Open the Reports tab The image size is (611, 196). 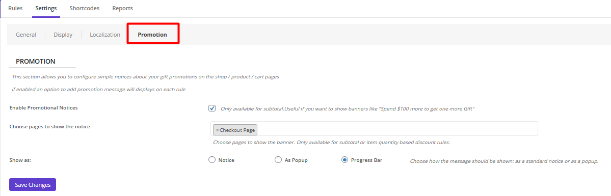tap(122, 8)
